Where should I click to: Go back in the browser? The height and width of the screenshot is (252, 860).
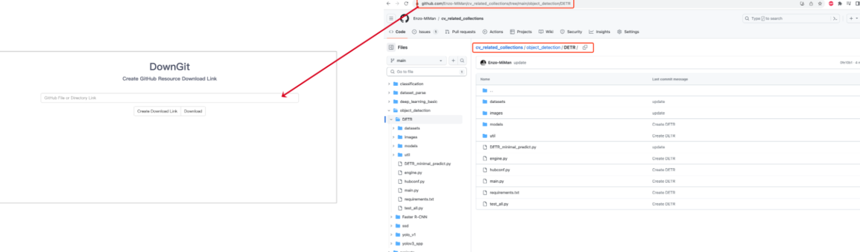389,3
